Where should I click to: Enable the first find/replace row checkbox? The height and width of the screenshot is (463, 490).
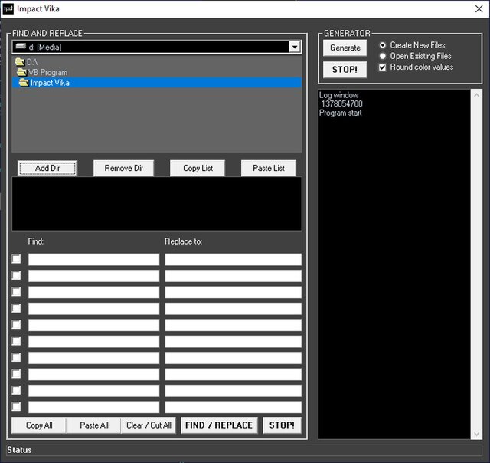pos(16,259)
